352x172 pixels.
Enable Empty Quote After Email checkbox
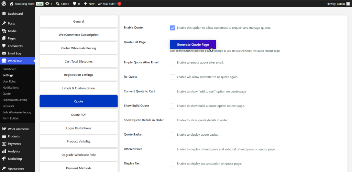173,63
